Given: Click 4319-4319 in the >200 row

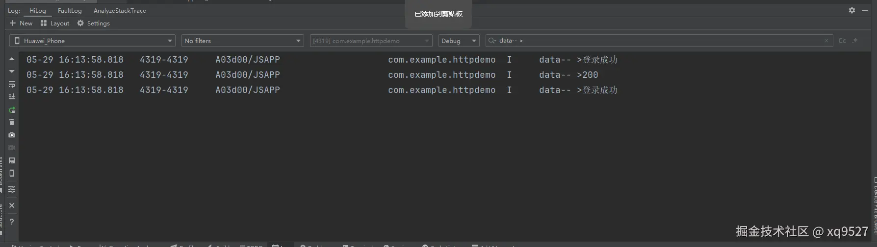Looking at the screenshot, I should click(x=164, y=75).
